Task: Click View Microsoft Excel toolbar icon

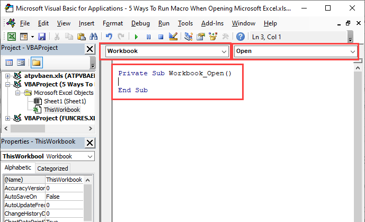Action: (12, 37)
